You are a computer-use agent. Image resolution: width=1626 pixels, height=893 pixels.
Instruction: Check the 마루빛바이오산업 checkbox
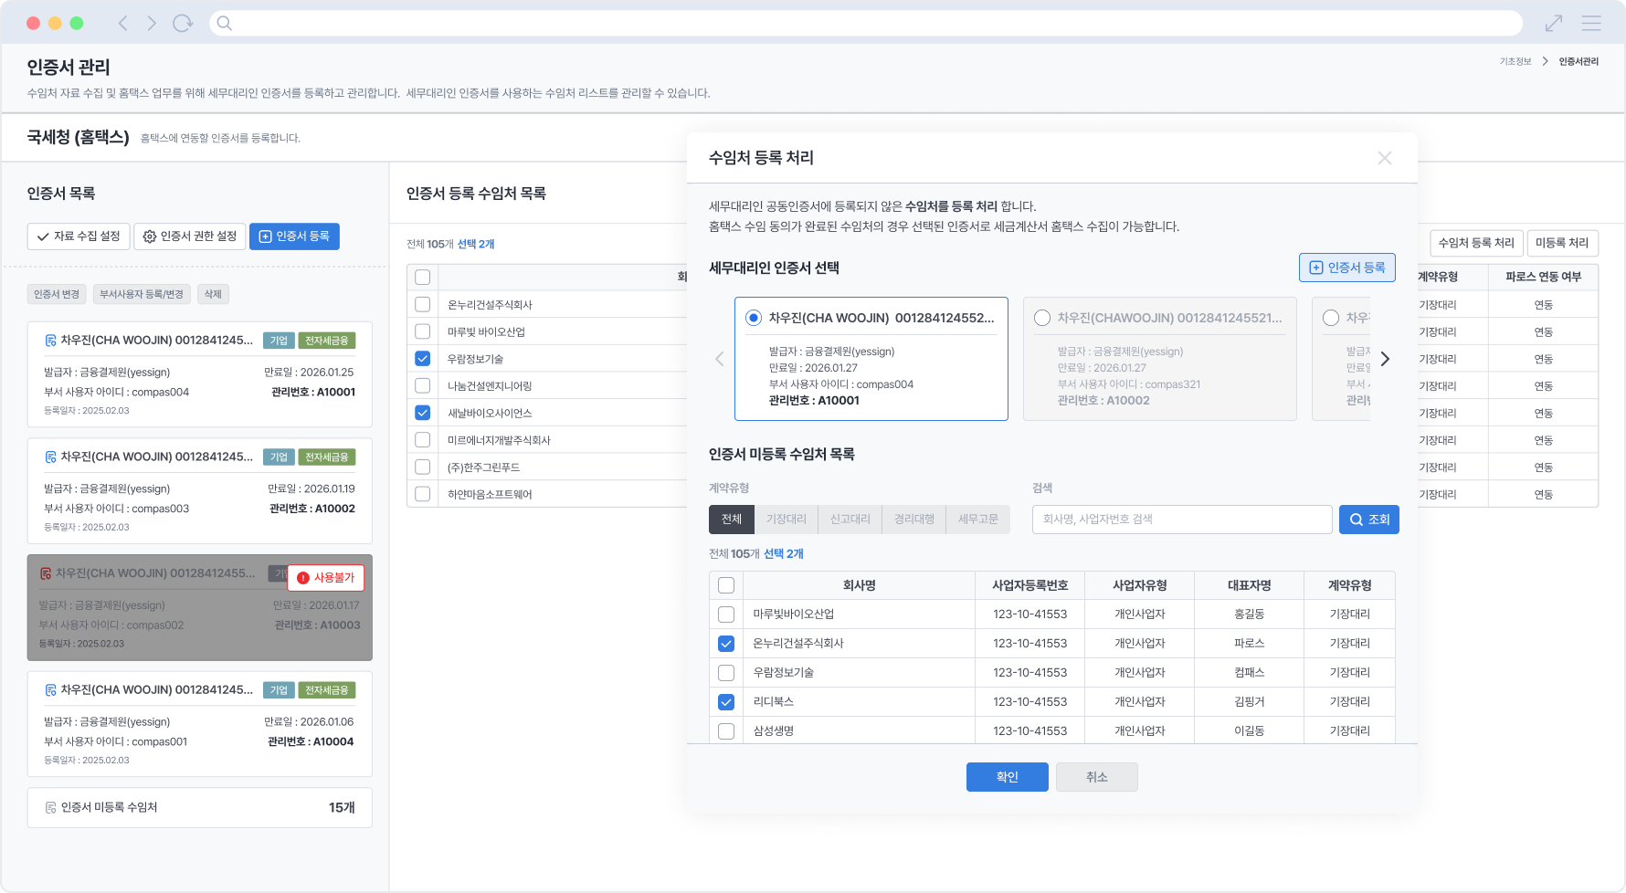[726, 614]
